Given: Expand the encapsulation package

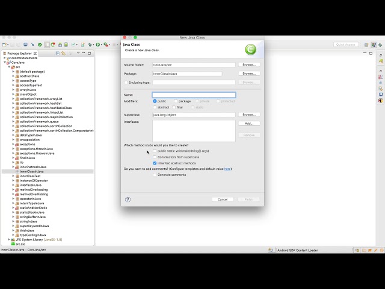Looking at the screenshot, I should pos(13,140).
